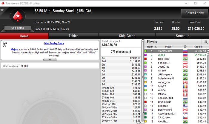209x124 pixels.
Task: Collapse the Mini Sunday Stack news panel
Action: (50, 59)
